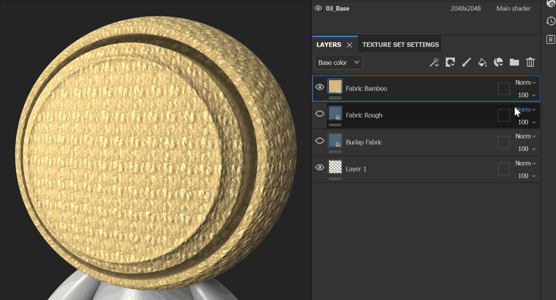Open Fabric Rough blend mode dropdown
The width and height of the screenshot is (556, 300).
tap(525, 110)
